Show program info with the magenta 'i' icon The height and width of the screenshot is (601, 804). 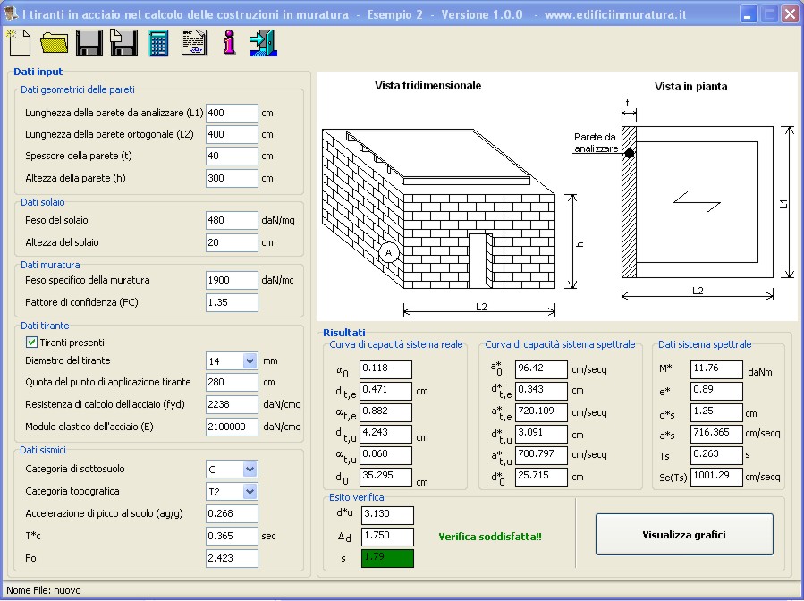(x=229, y=43)
